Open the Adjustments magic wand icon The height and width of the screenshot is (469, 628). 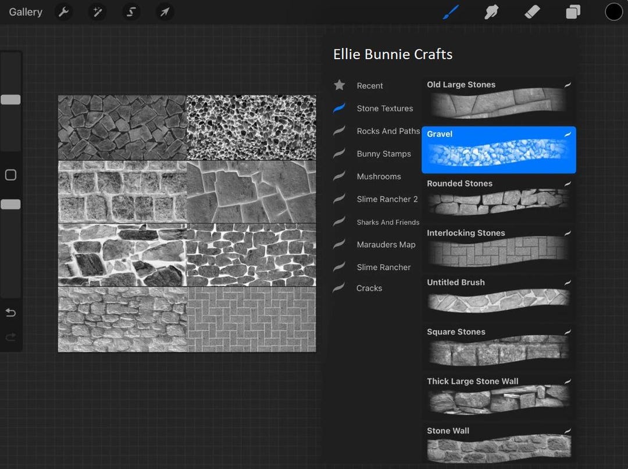(97, 12)
